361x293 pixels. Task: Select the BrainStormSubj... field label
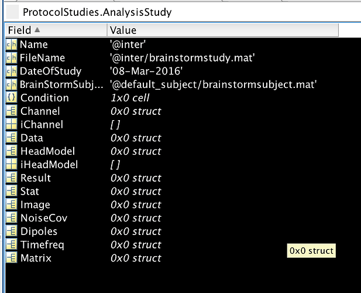click(61, 85)
